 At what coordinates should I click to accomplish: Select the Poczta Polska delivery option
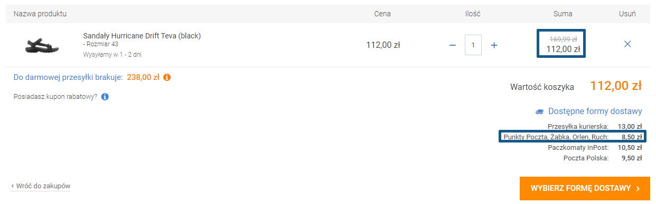[603, 158]
